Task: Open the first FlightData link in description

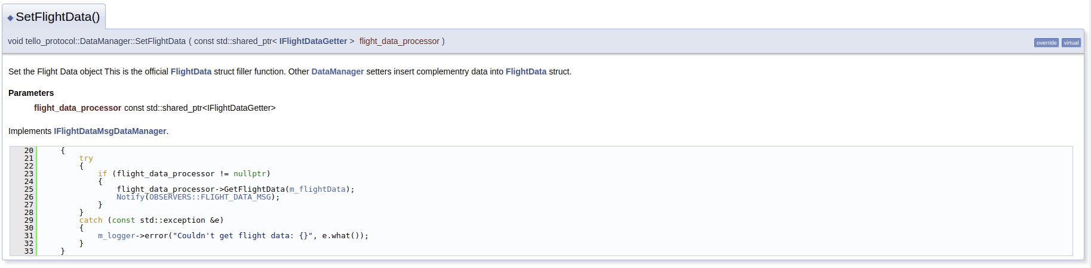Action: (x=191, y=71)
